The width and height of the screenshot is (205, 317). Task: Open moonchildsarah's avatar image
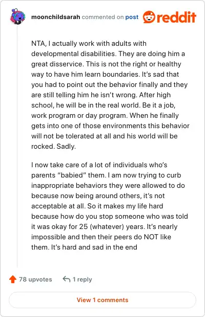(17, 16)
